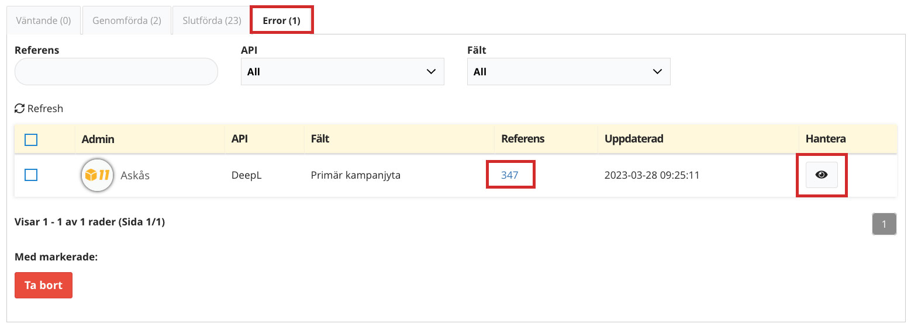Sort by the Uppdaterad column header
The height and width of the screenshot is (327, 911).
point(634,139)
